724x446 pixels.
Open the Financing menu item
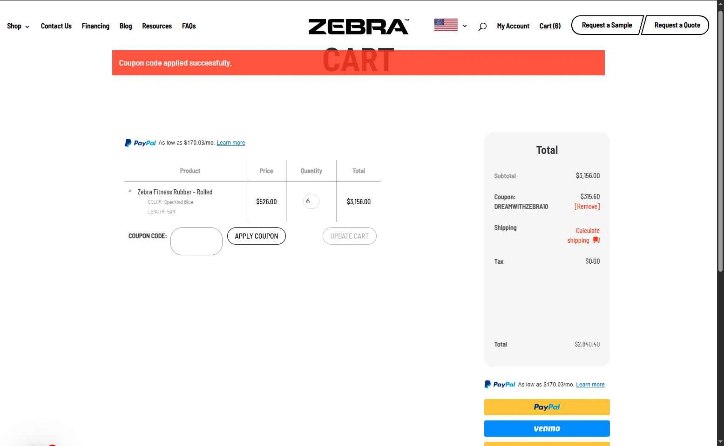click(95, 26)
